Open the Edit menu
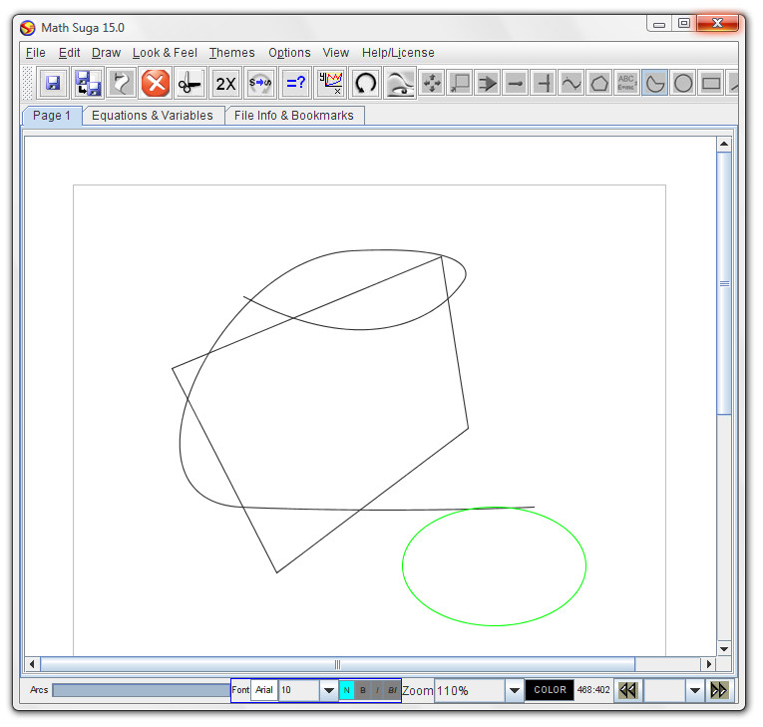 (69, 53)
